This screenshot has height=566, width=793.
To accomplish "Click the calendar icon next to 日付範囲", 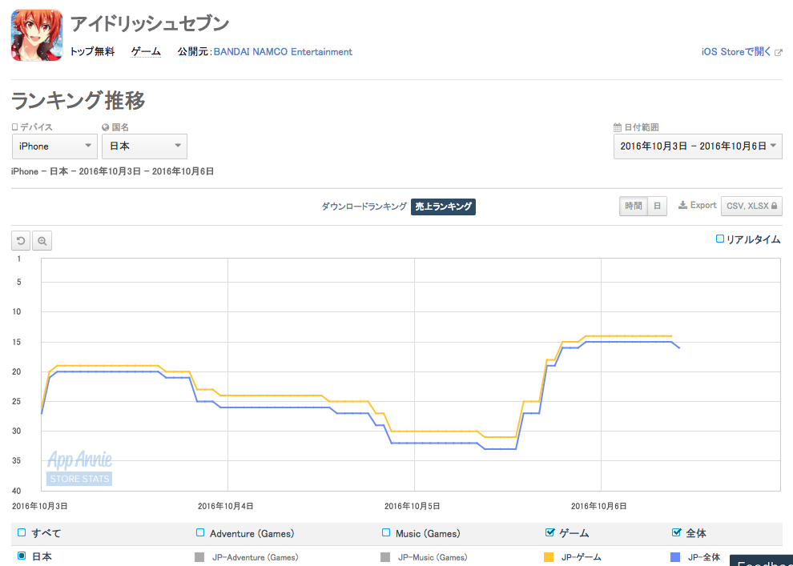I will (618, 127).
